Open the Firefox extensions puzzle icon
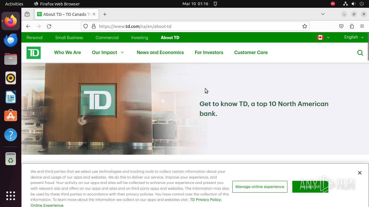 click(x=352, y=26)
